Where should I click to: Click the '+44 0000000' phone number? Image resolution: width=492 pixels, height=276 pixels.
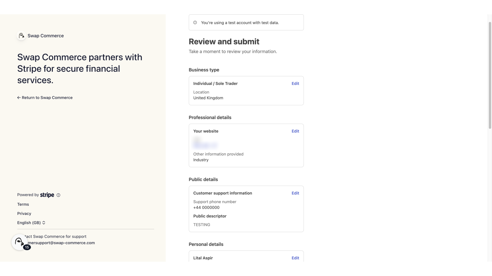[x=206, y=208]
